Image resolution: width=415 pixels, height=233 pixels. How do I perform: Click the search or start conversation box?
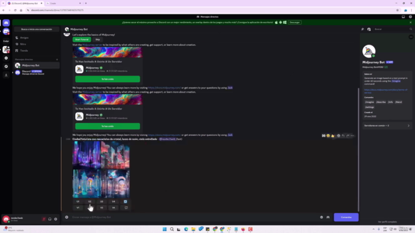click(36, 29)
